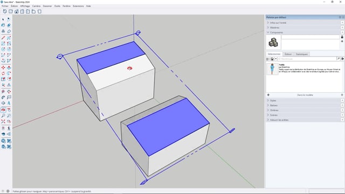Select the Circle tool
345x194 pixels.
click(3, 49)
